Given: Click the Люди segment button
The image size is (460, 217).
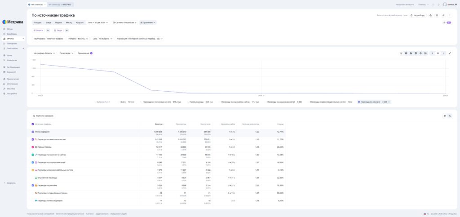Looking at the screenshot, I should [58, 30].
